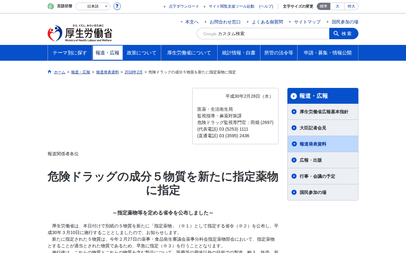Image resolution: width=406 pixels, height=253 pixels.
Task: Open the 国民参加の場 link in header
Action: click(x=345, y=22)
